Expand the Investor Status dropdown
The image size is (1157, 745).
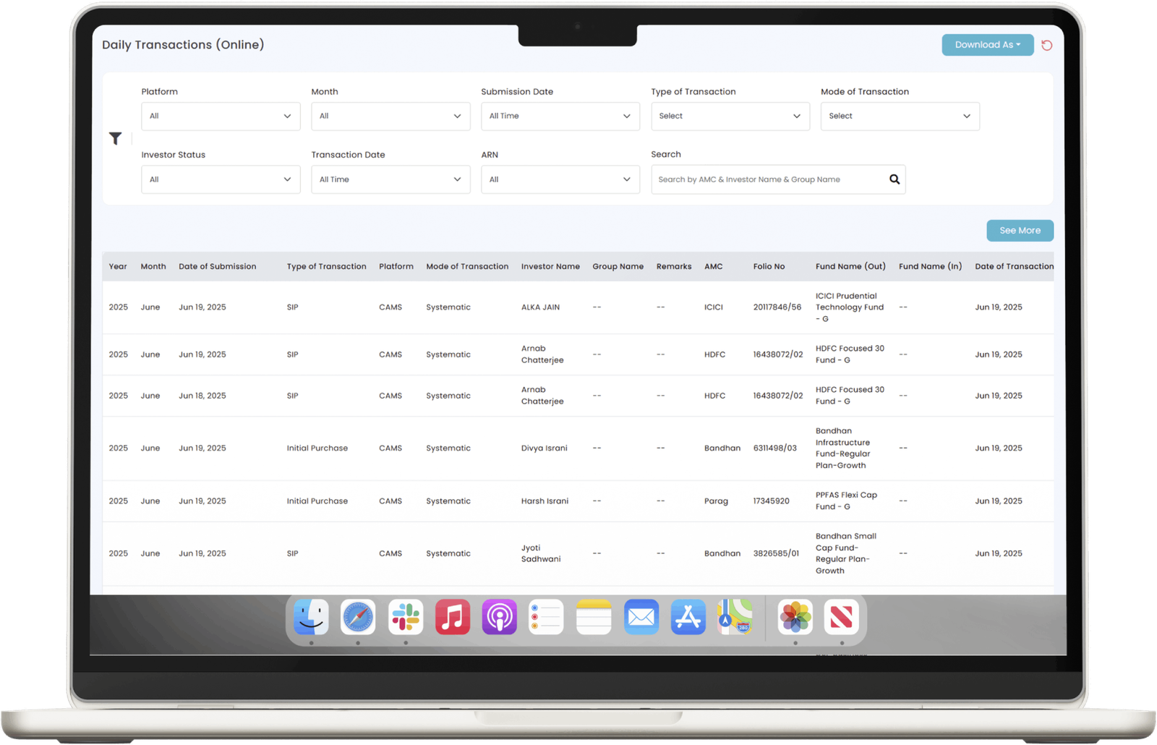point(221,179)
